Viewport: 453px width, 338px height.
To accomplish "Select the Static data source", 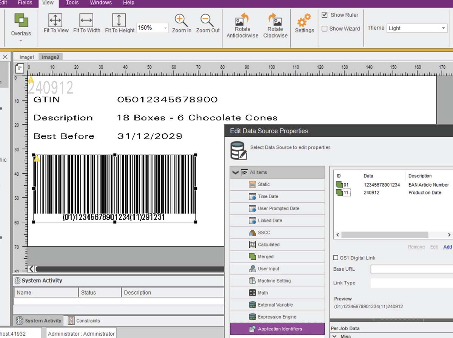I will (x=277, y=184).
